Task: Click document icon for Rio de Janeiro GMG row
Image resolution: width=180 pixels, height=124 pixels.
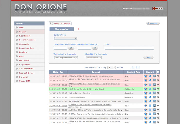Action: pos(150,89)
